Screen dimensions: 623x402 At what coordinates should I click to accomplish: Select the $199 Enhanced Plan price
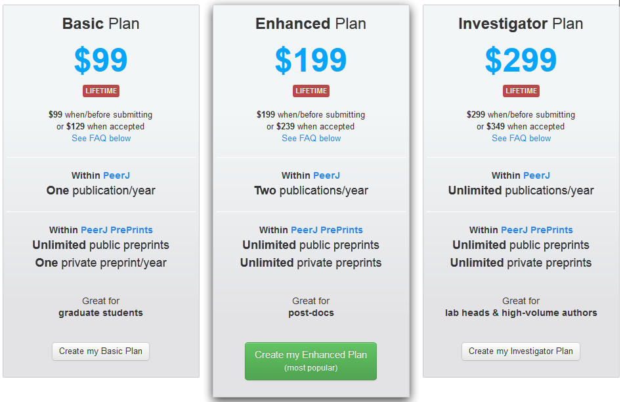(311, 60)
